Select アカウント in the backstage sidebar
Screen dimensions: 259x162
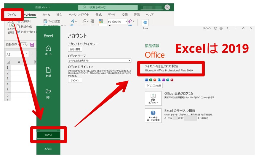click(48, 135)
